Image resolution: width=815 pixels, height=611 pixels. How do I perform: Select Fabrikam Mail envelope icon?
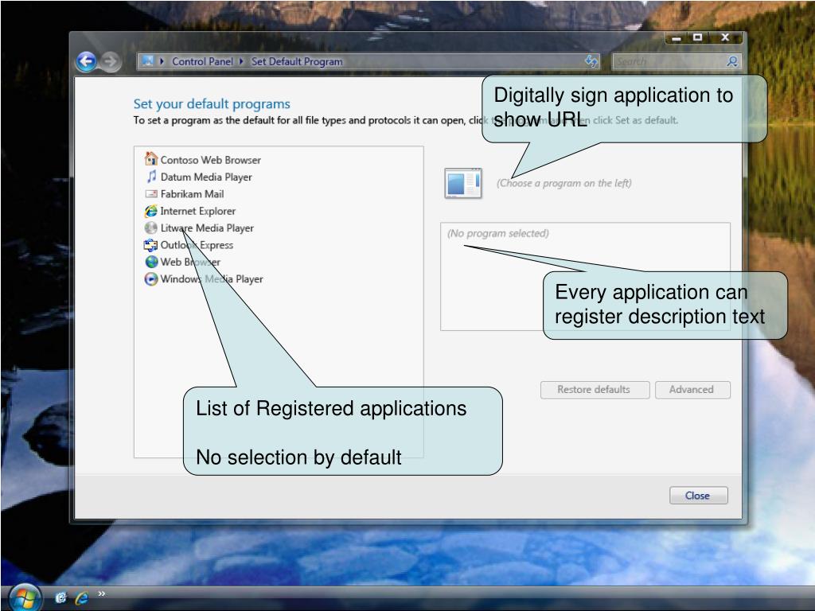click(x=151, y=194)
